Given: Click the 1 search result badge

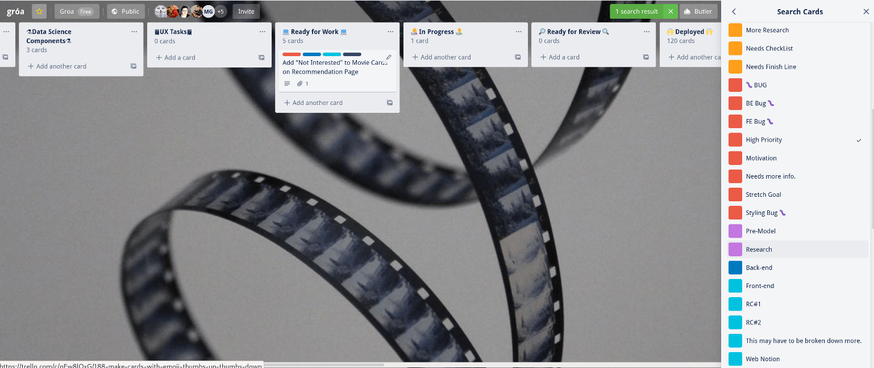Looking at the screenshot, I should click(636, 11).
